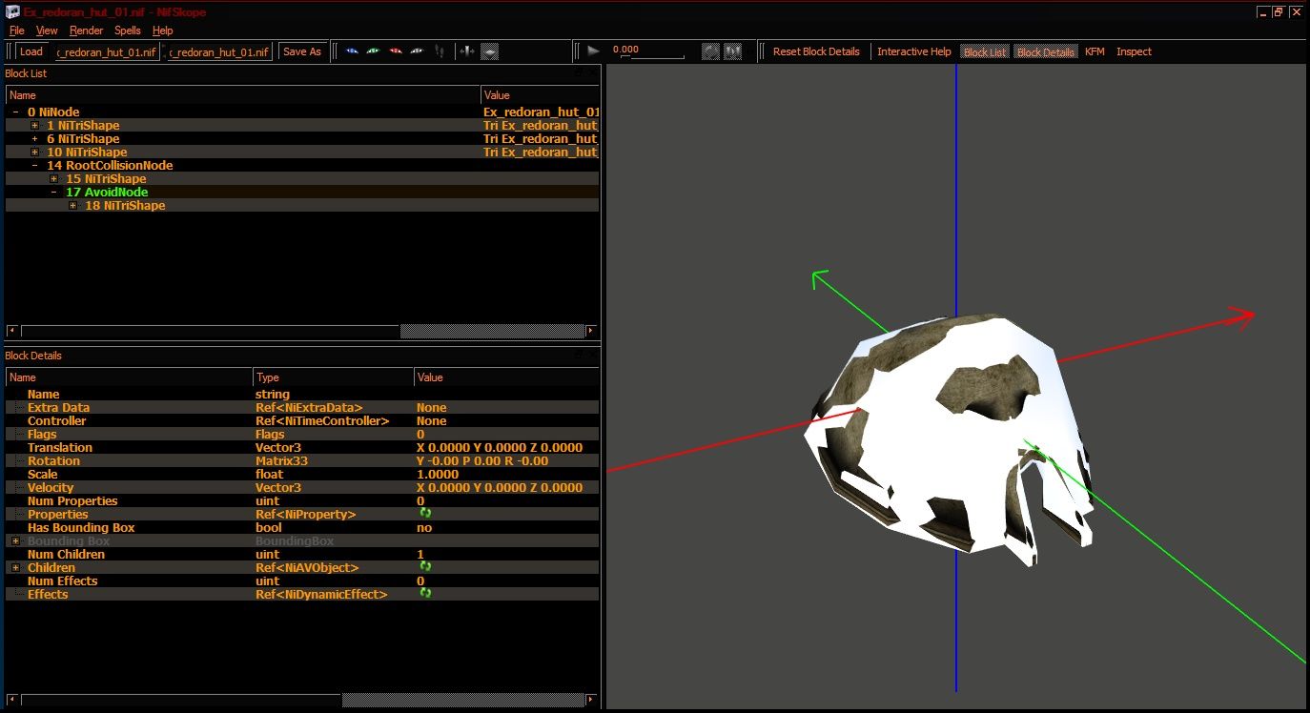
Task: Click the save file path field
Action: click(x=219, y=51)
